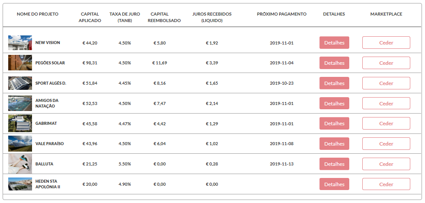
Task: Click the Vale Paraíso thumbnail image
Action: [20, 144]
